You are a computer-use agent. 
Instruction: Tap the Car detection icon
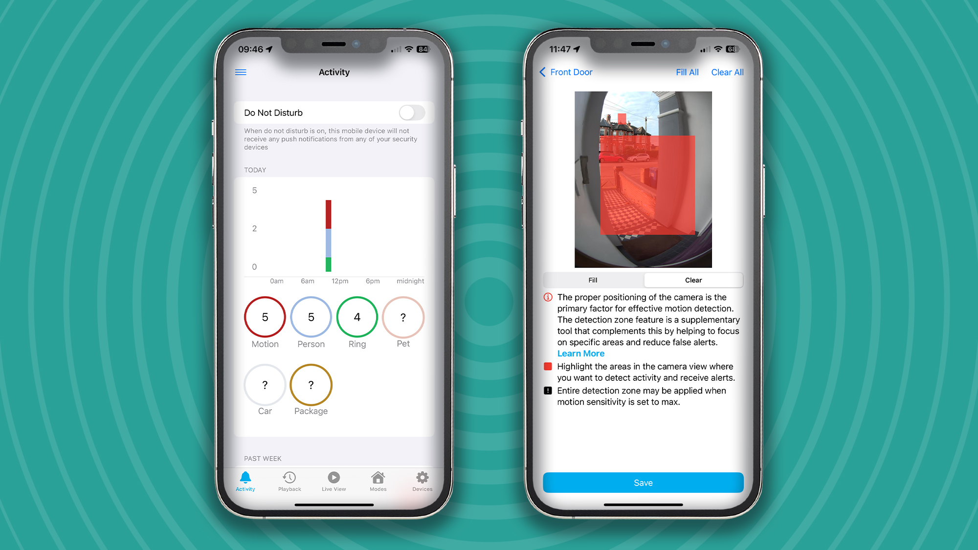265,385
